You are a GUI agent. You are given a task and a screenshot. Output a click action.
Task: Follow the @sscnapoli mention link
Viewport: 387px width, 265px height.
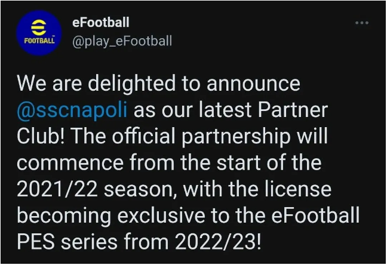tap(72, 110)
